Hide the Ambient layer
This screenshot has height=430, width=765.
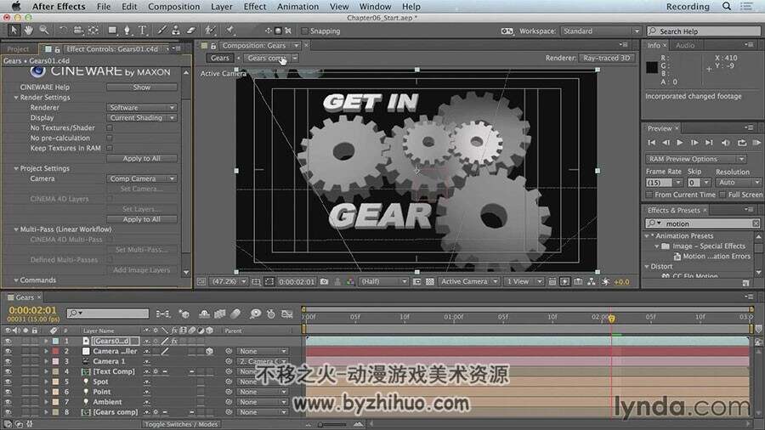(x=8, y=402)
